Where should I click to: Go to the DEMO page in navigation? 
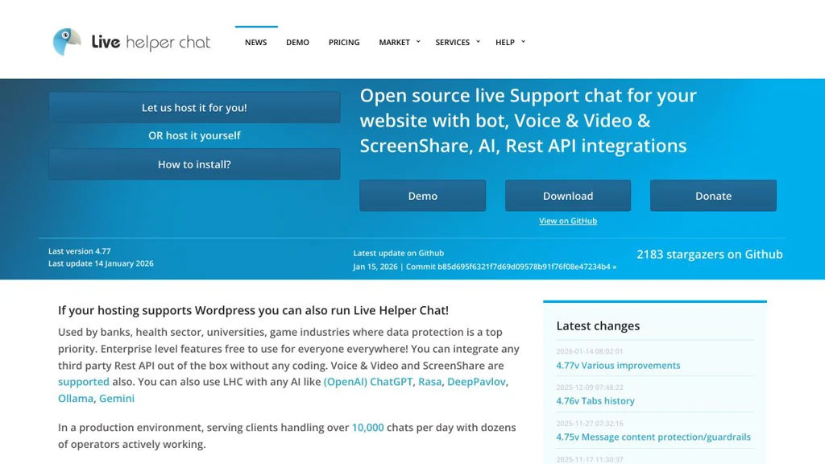click(298, 42)
